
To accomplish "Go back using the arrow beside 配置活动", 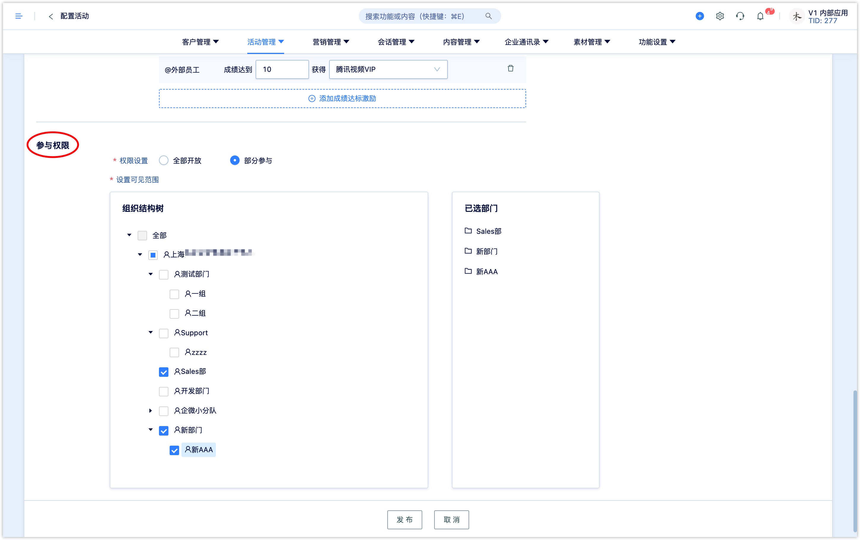I will click(x=51, y=16).
